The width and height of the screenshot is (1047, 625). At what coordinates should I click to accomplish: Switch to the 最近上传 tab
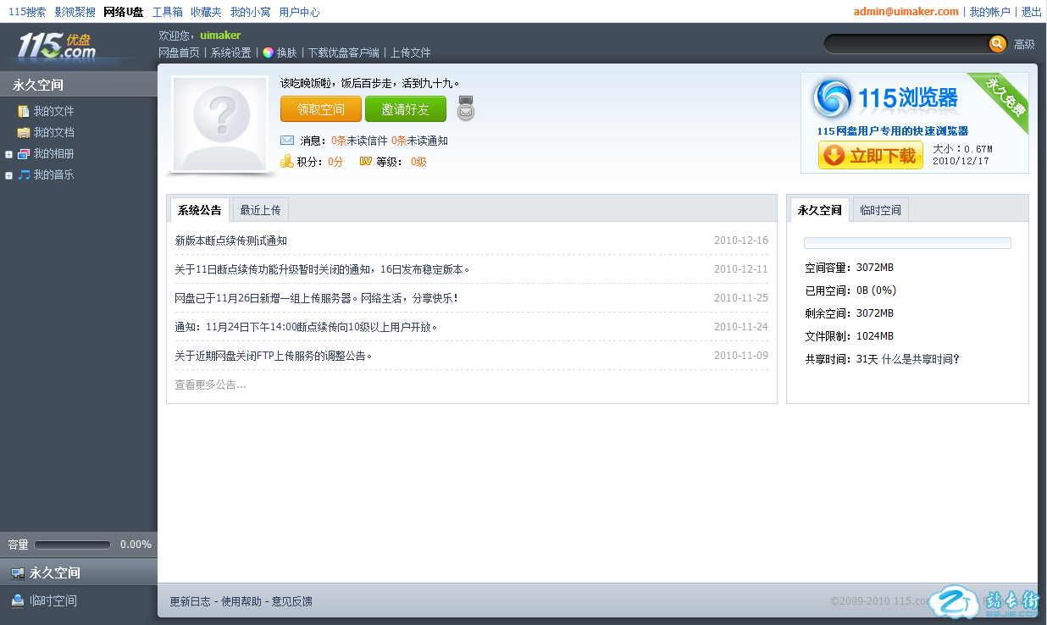[x=260, y=210]
